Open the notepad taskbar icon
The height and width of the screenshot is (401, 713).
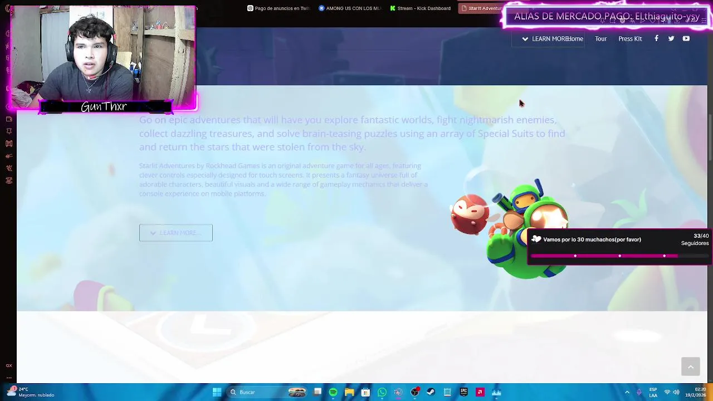click(x=447, y=392)
